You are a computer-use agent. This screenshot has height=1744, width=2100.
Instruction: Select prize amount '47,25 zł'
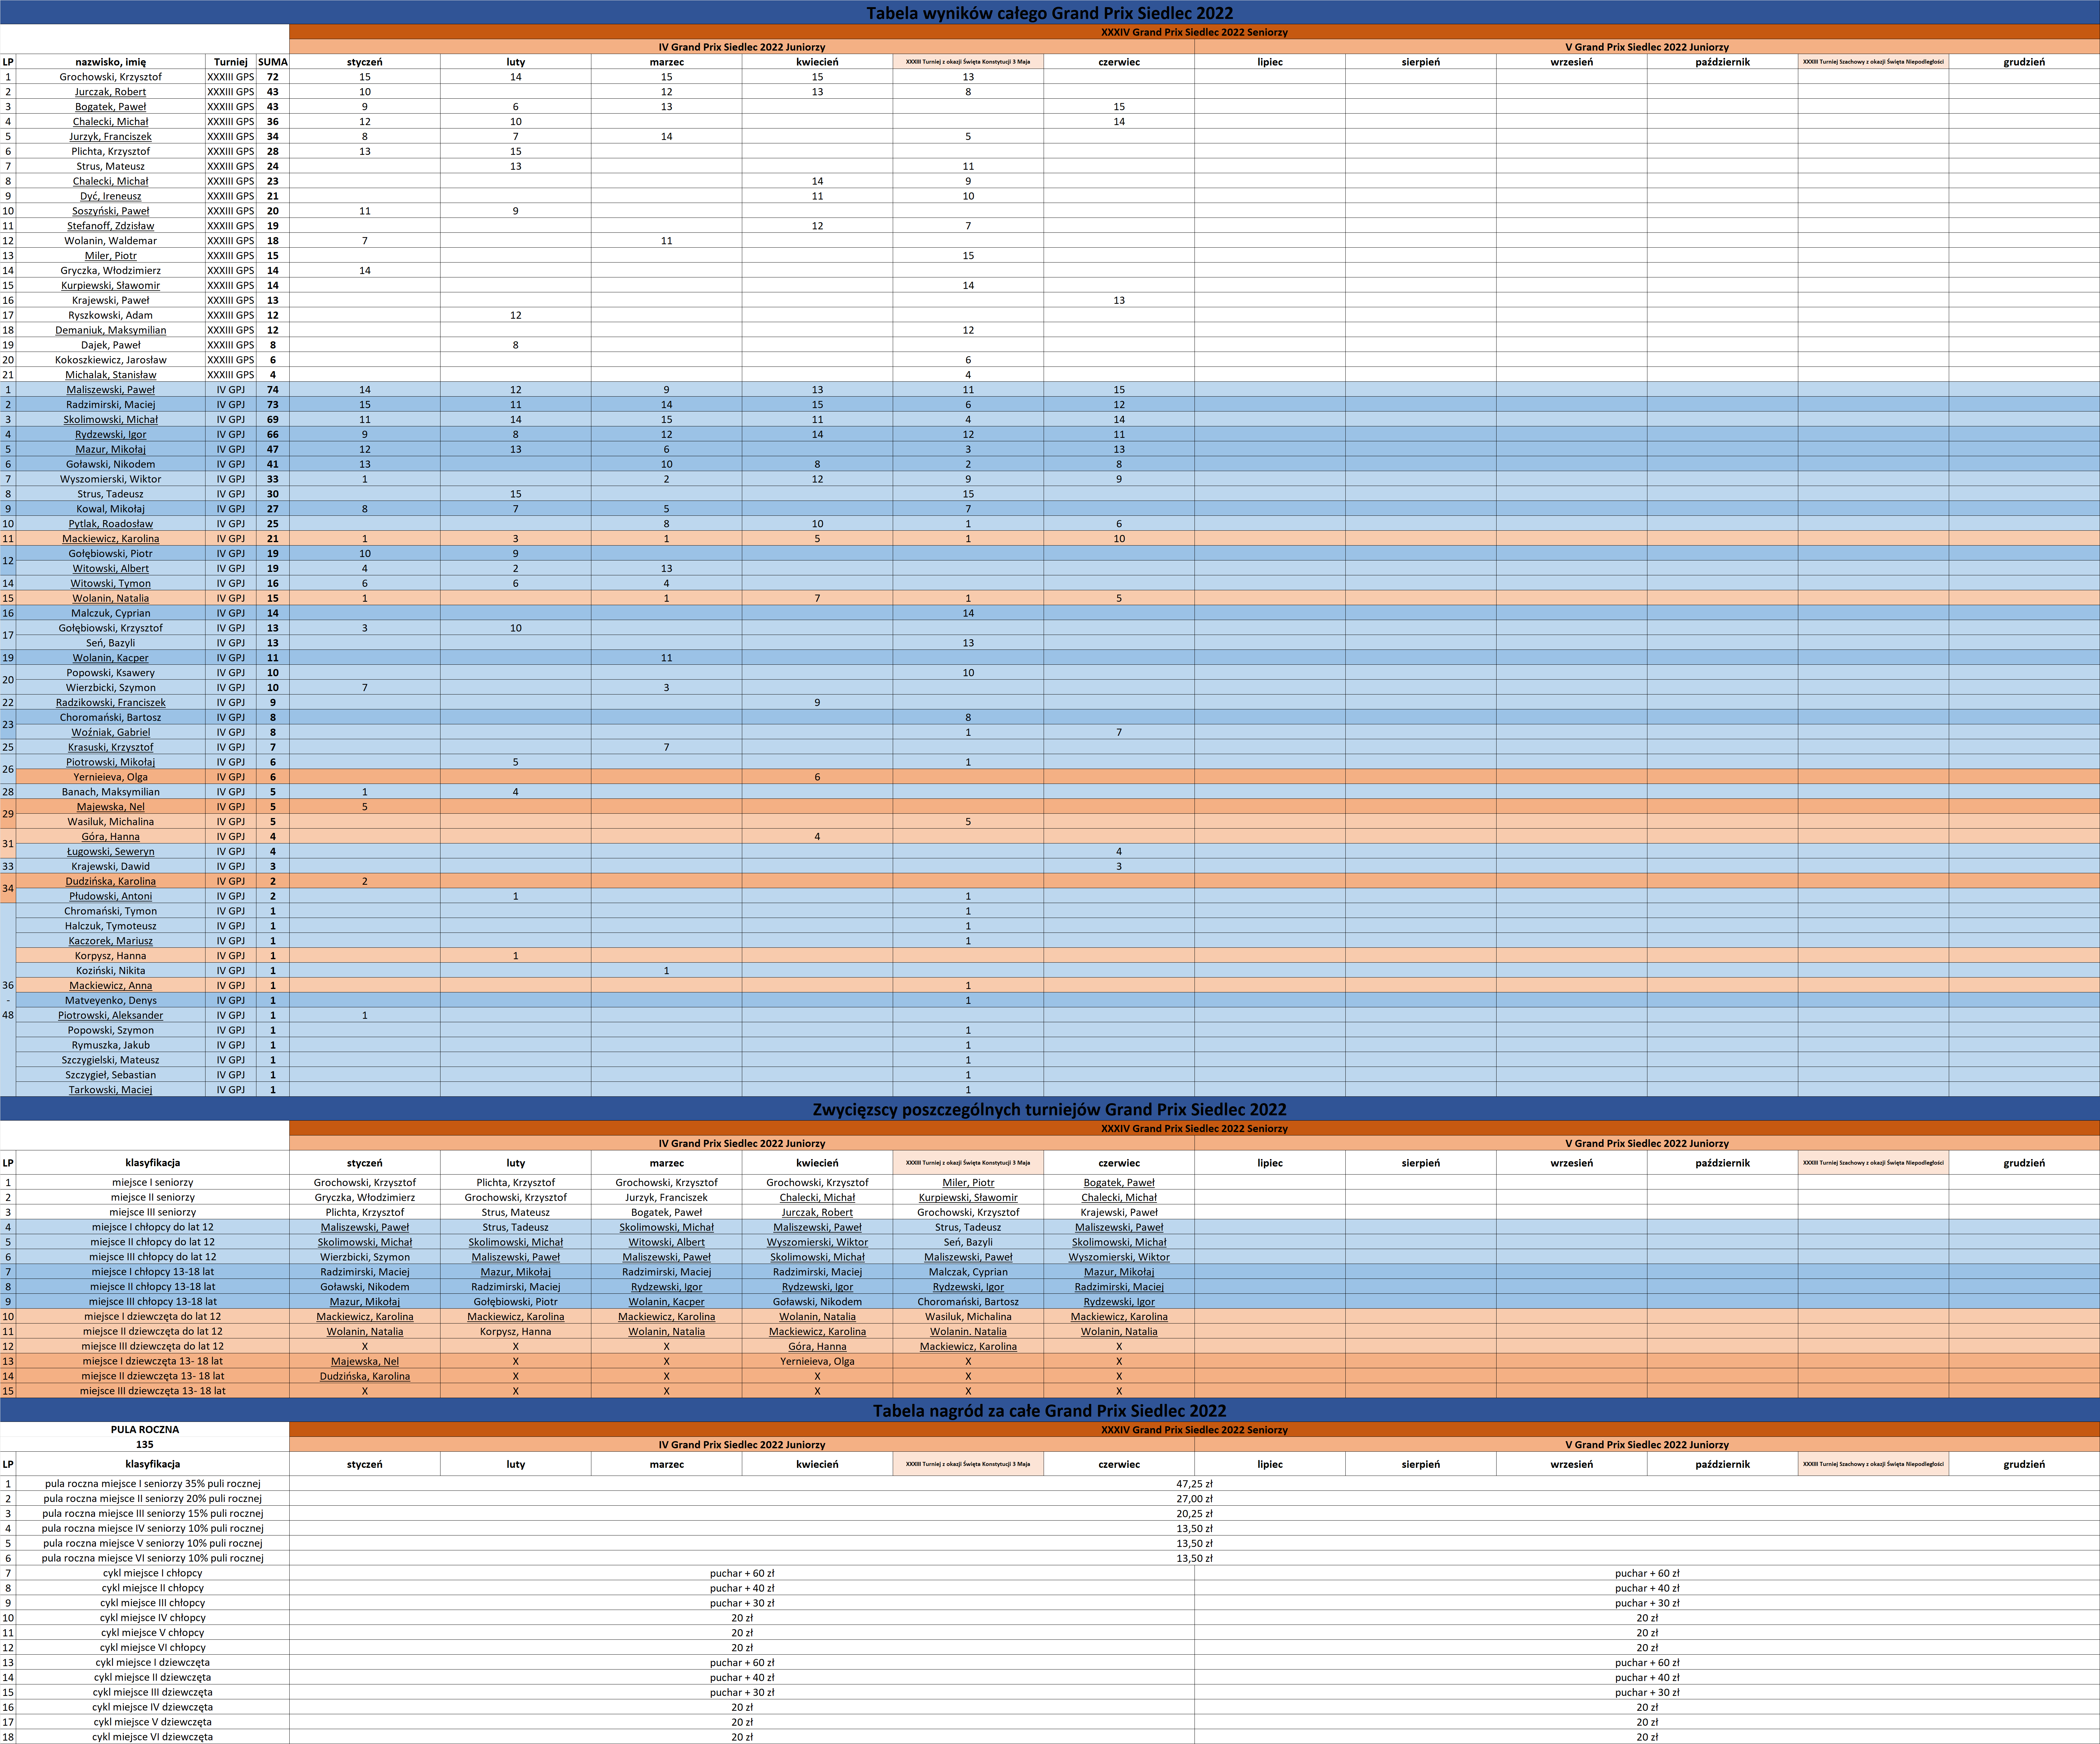click(x=1194, y=1484)
